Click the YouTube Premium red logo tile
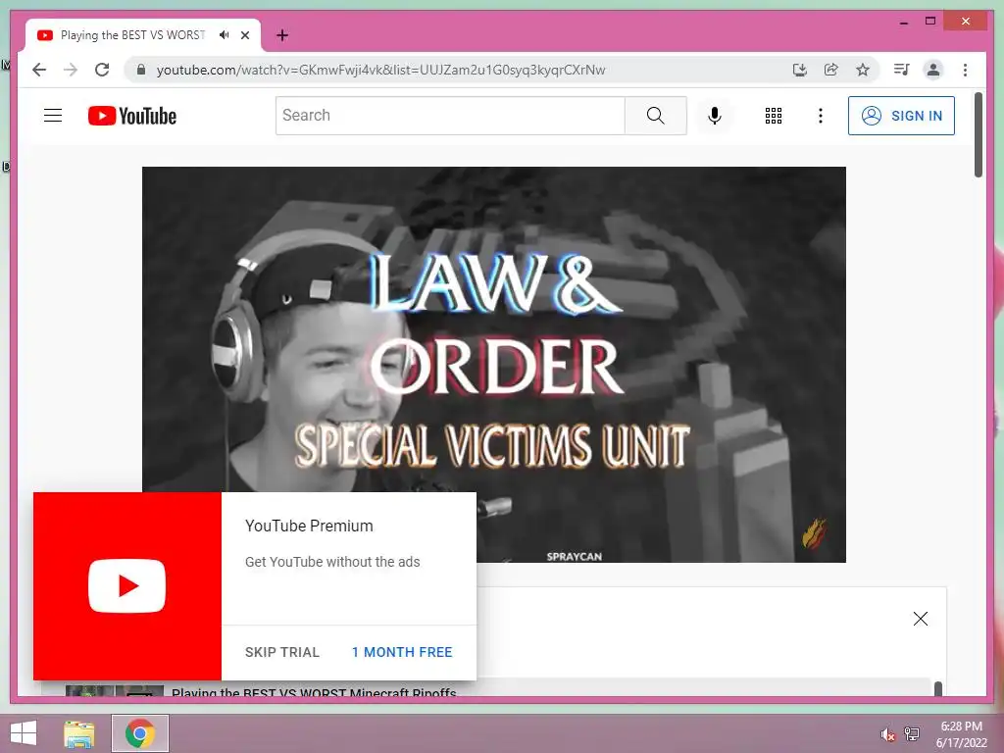The width and height of the screenshot is (1004, 753). [x=127, y=586]
